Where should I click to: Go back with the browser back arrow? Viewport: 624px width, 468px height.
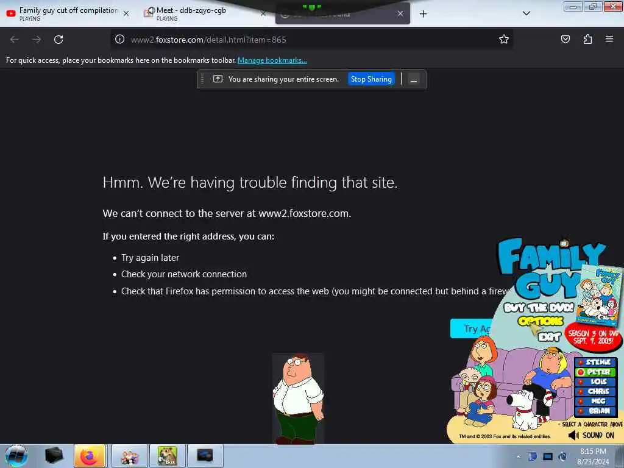click(15, 40)
